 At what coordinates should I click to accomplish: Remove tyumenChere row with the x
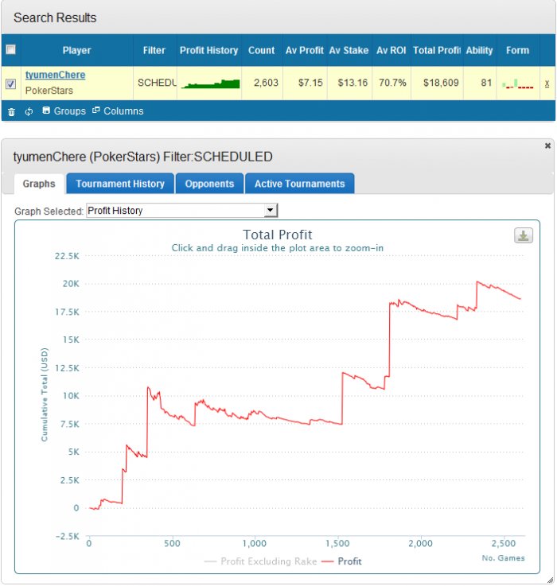(x=547, y=83)
